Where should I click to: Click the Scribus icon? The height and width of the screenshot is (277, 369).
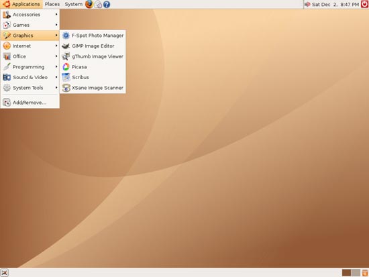(x=66, y=77)
